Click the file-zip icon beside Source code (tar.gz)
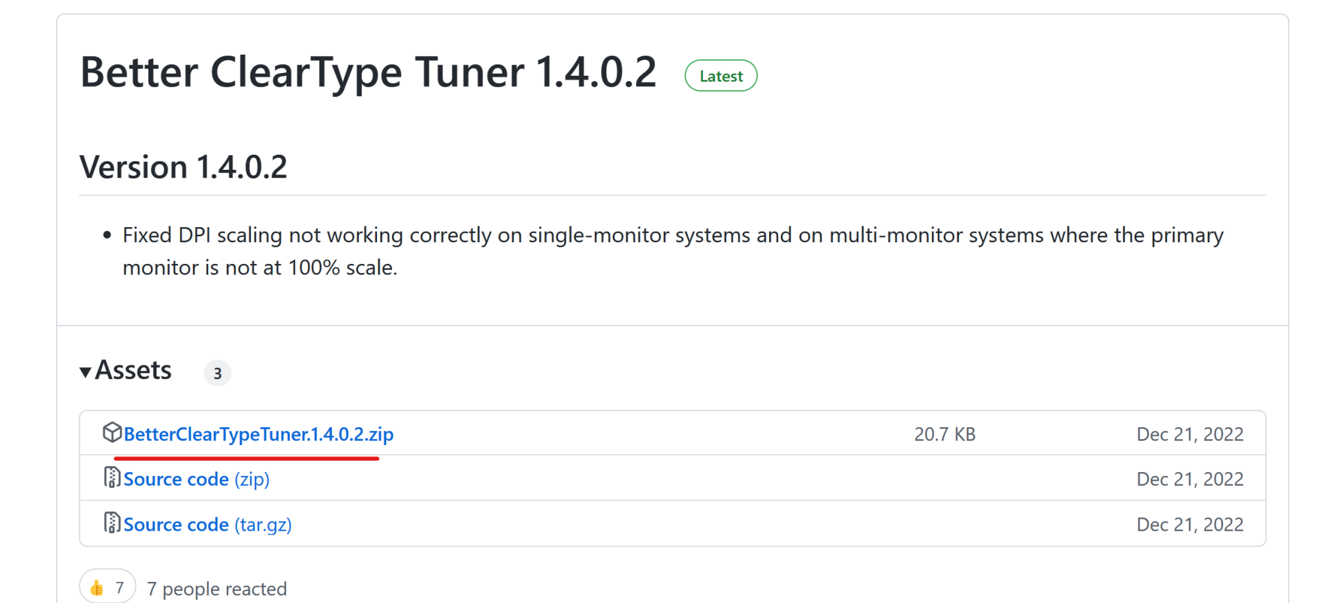The height and width of the screenshot is (603, 1318). point(112,523)
